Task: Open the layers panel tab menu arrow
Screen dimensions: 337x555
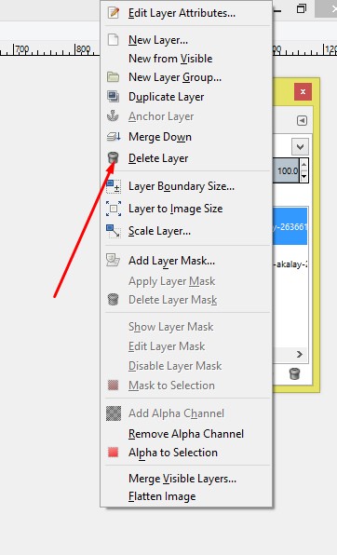Action: point(302,121)
